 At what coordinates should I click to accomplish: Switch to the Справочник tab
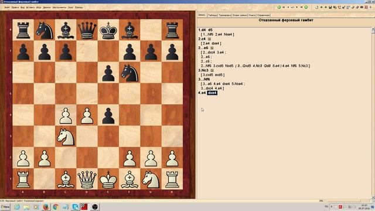[x=263, y=15]
